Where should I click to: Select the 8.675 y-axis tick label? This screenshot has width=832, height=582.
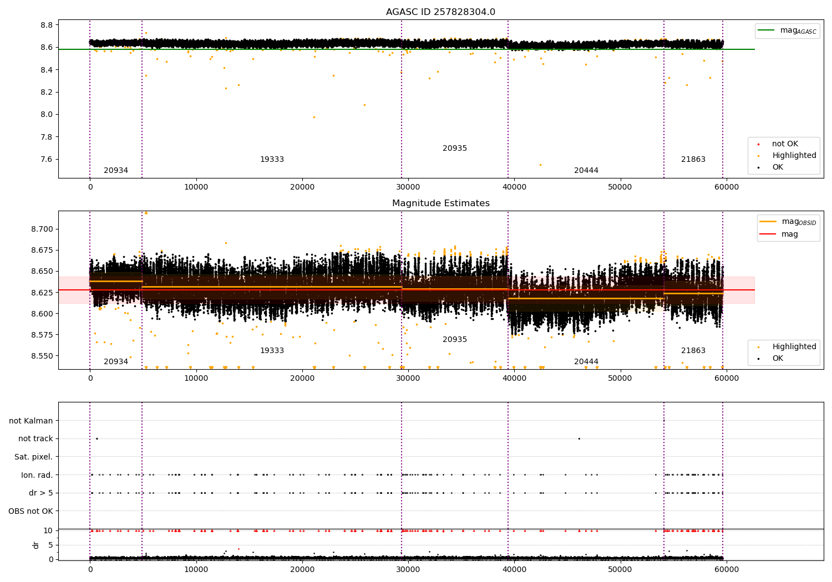pos(42,251)
